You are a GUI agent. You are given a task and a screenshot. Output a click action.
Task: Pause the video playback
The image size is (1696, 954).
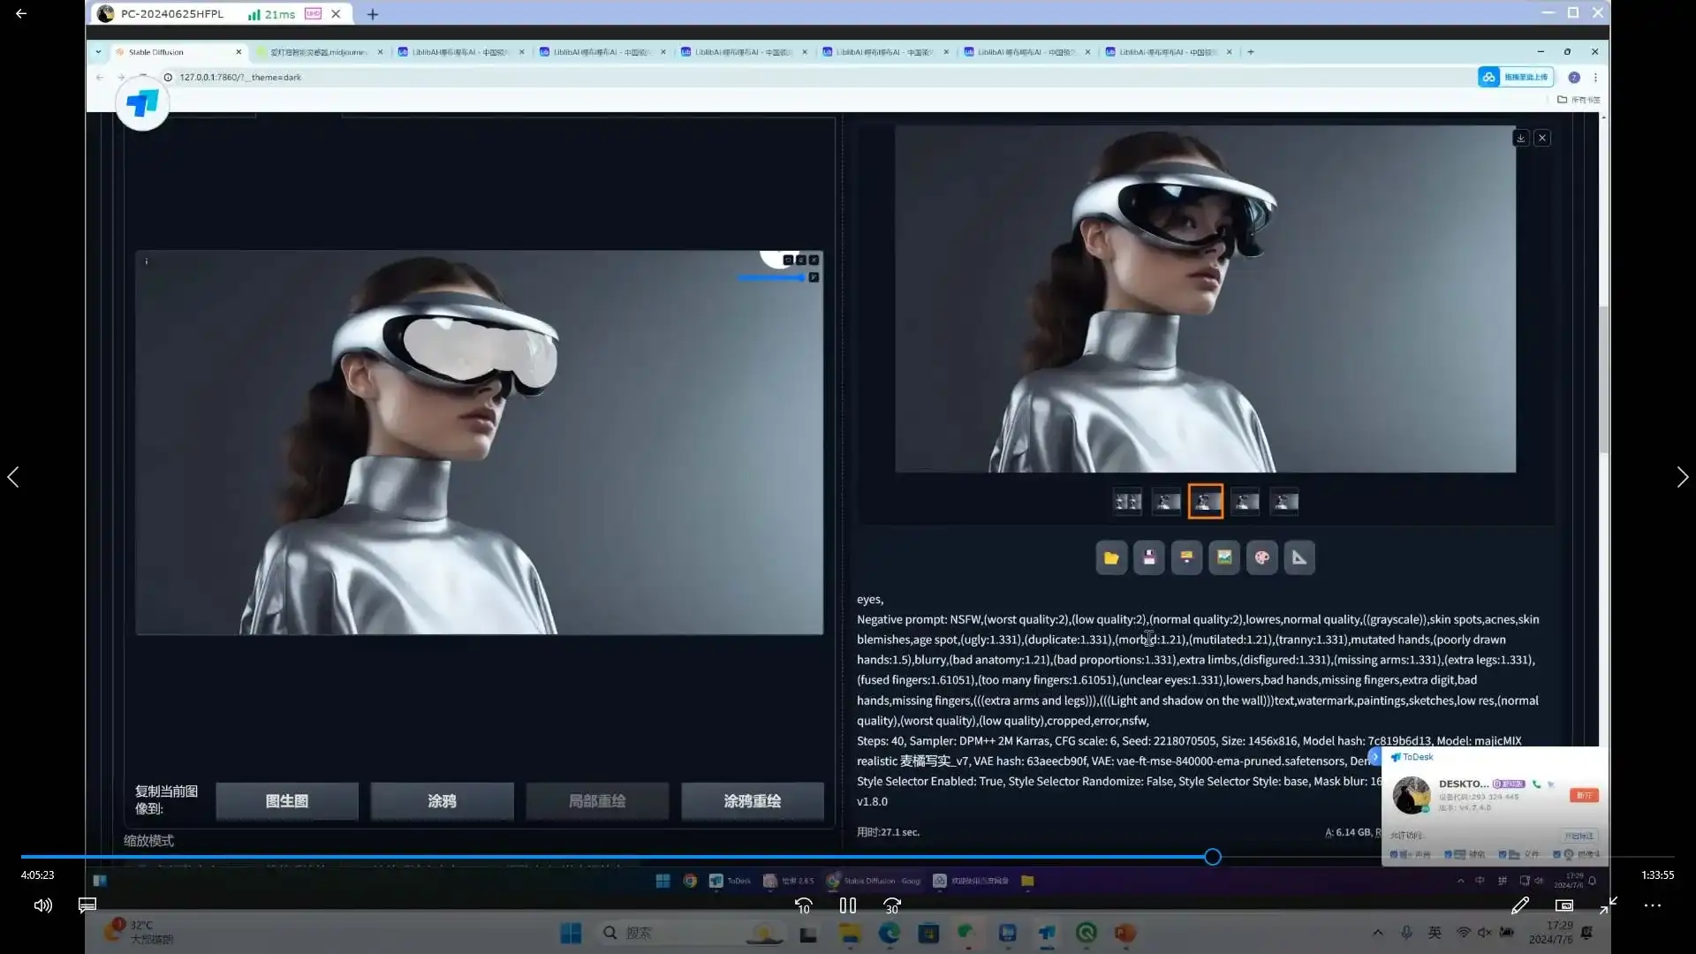[848, 905]
